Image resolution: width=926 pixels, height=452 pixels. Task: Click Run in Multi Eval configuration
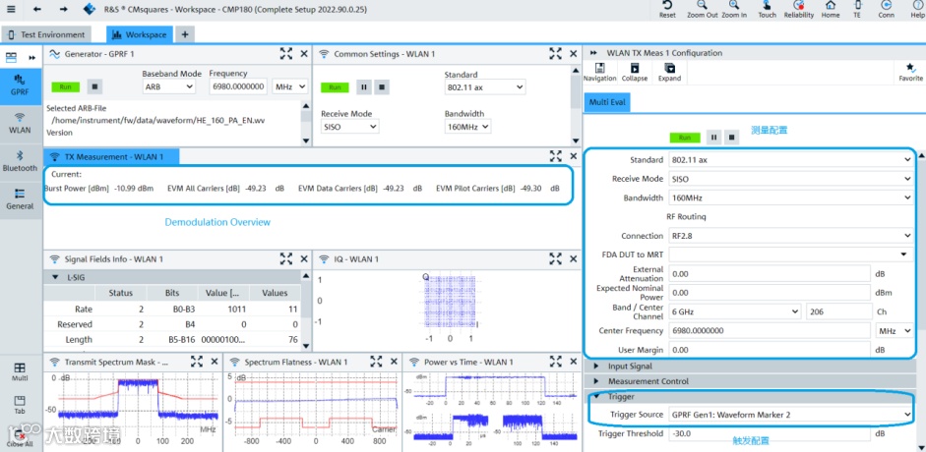685,138
